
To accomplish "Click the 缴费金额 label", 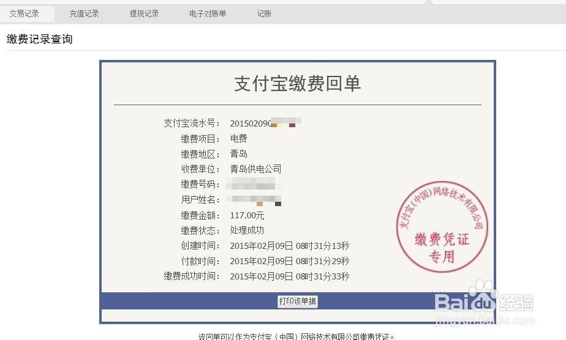I will tap(200, 215).
